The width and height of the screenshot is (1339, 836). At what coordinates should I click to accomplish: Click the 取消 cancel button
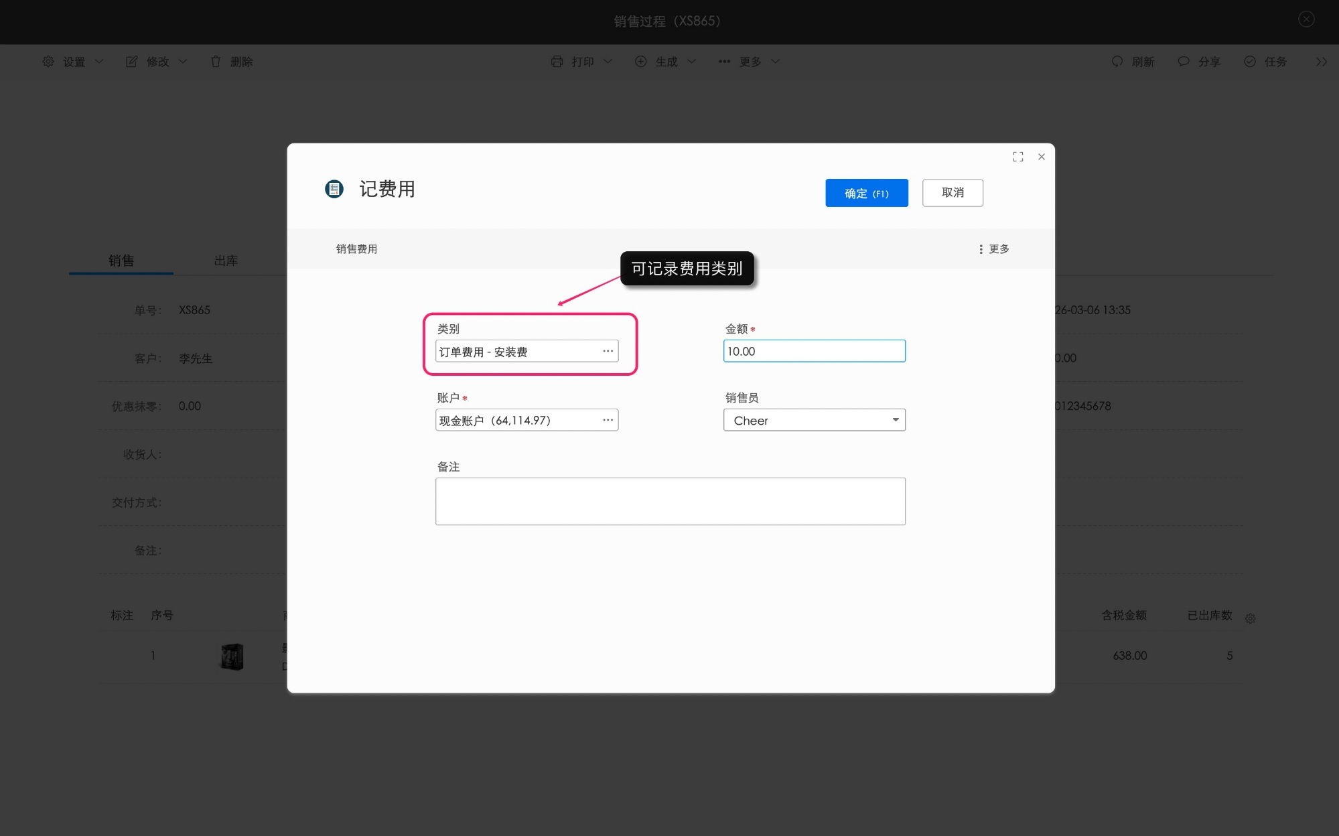pyautogui.click(x=952, y=193)
